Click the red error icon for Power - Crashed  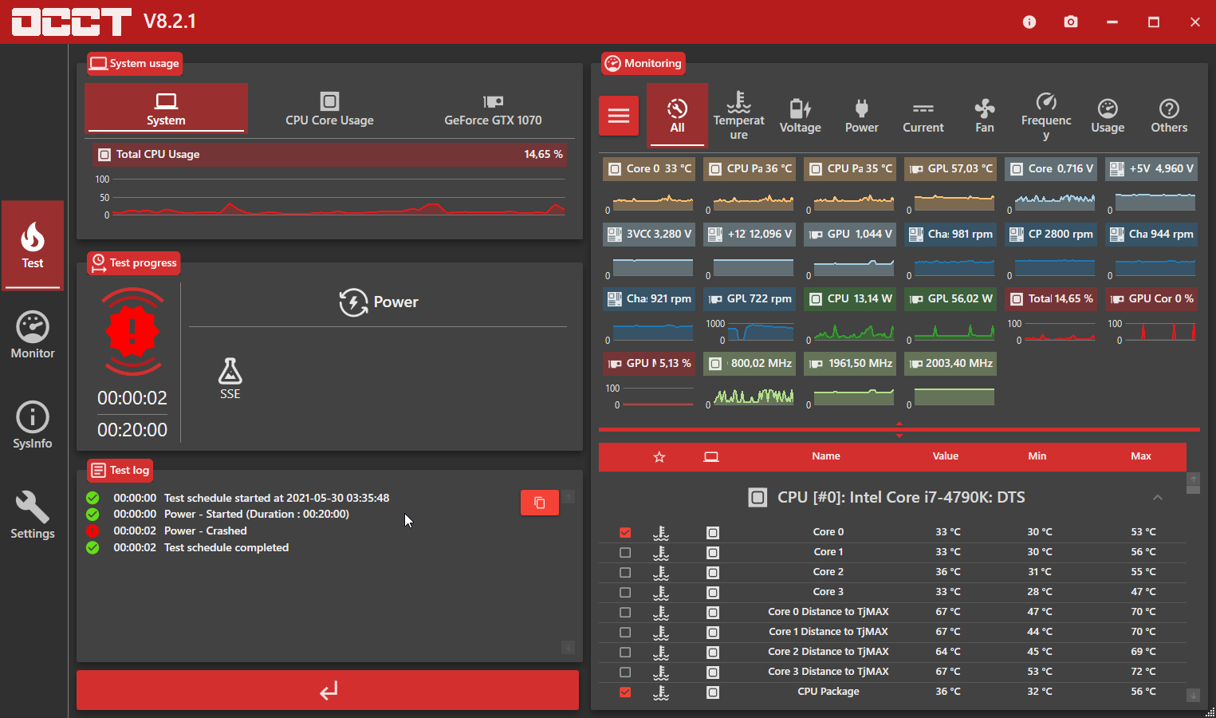click(x=92, y=531)
